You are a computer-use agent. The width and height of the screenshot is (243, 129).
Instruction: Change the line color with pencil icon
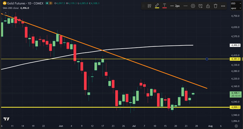[x=157, y=6]
